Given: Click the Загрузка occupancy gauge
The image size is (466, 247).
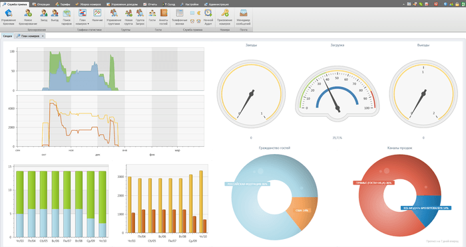Looking at the screenshot, I should 337,94.
